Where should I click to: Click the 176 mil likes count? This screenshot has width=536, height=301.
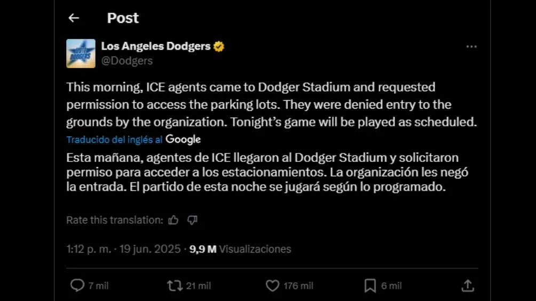(x=298, y=286)
